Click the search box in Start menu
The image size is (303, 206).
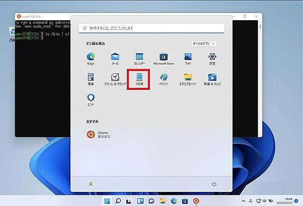151,28
